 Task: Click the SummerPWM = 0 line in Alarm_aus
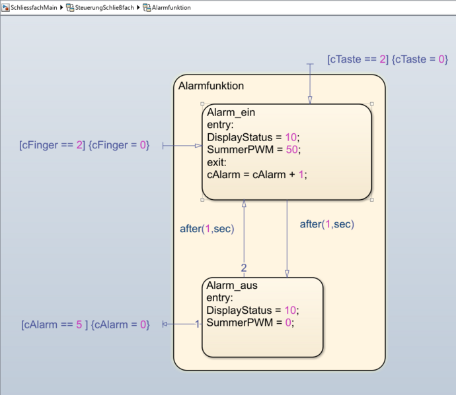coord(249,322)
